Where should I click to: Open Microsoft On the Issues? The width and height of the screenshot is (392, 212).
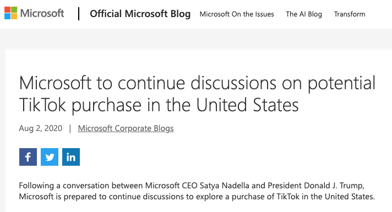(x=237, y=14)
